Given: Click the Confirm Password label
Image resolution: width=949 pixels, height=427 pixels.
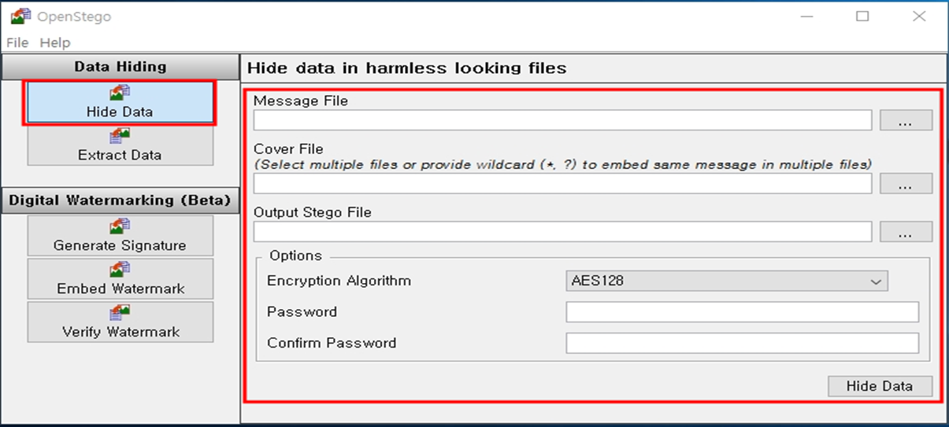Looking at the screenshot, I should pyautogui.click(x=332, y=343).
